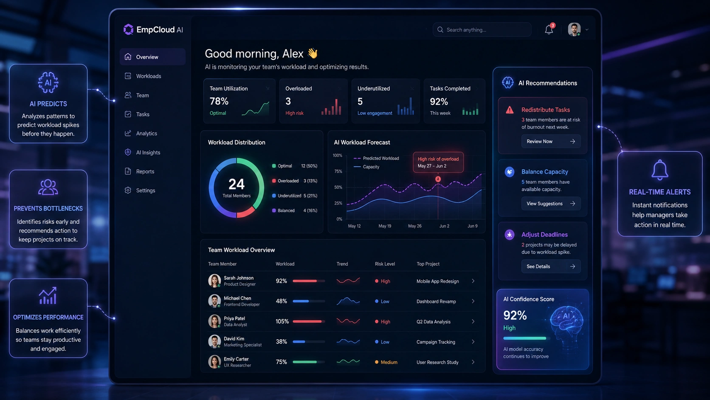Click the High risk of overload tooltip
This screenshot has width=710, height=400.
click(x=438, y=162)
